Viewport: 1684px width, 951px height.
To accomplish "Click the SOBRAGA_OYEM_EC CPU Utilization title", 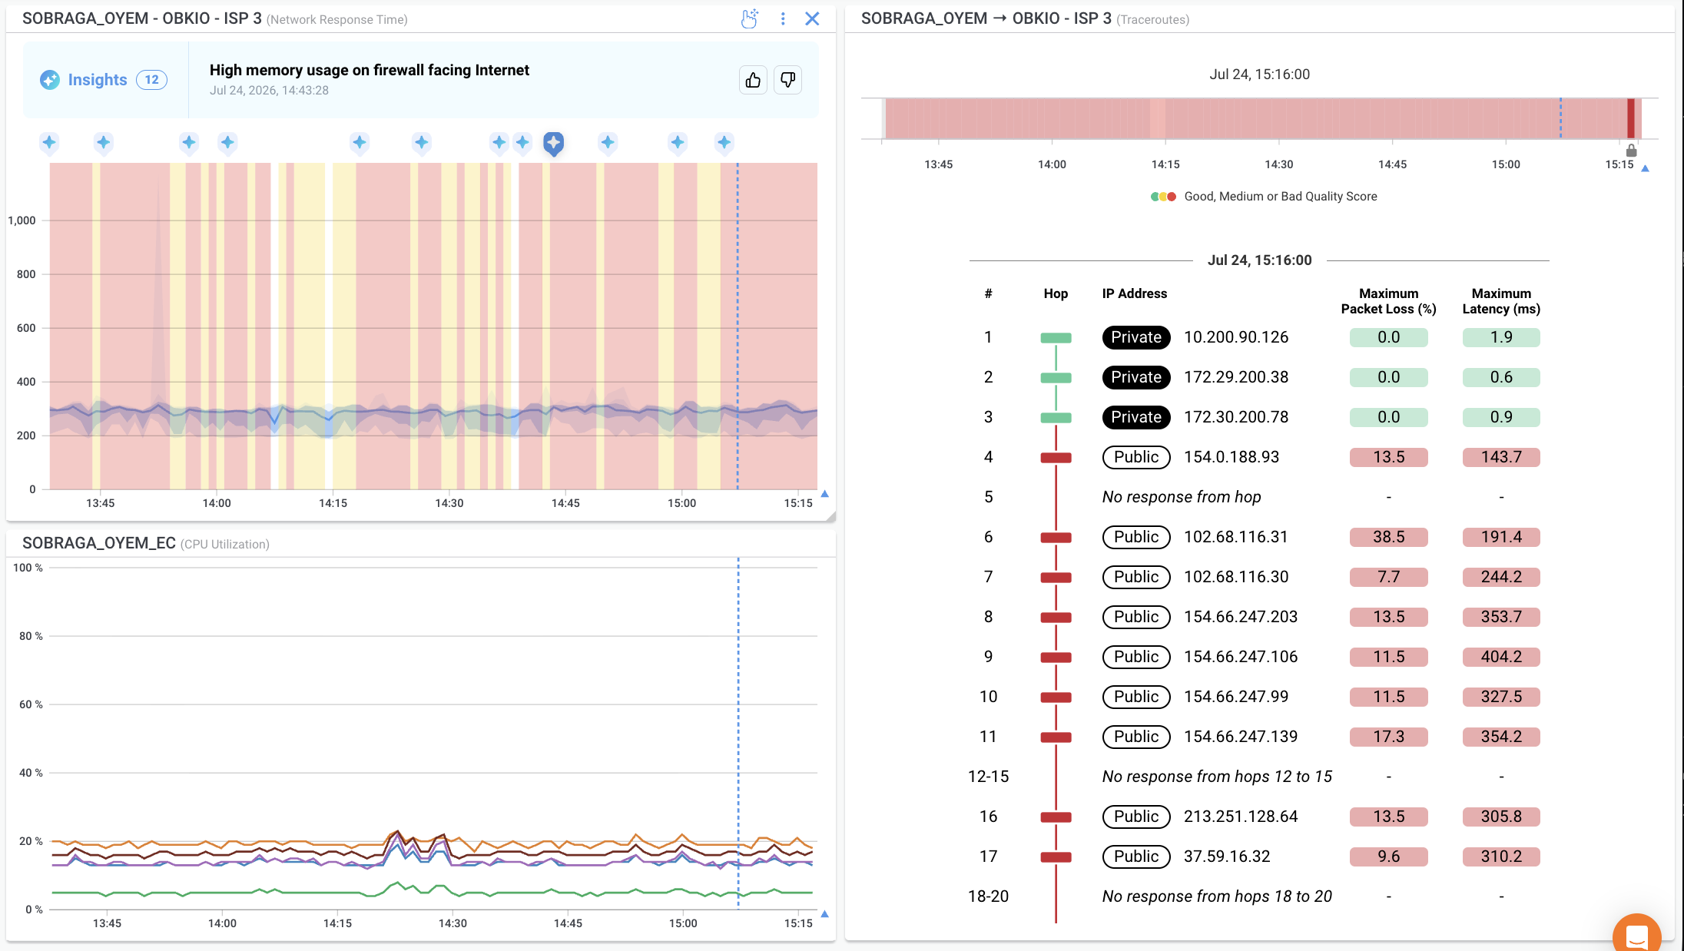I will point(145,543).
